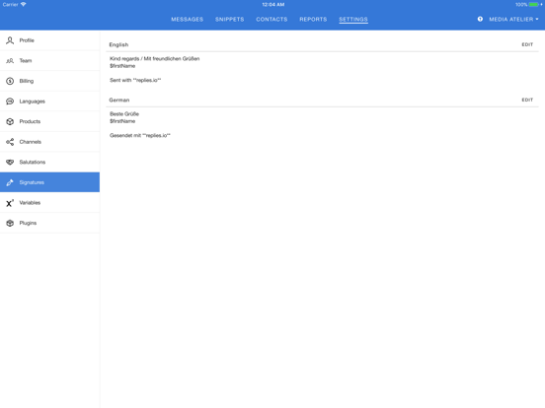The image size is (545, 408).
Task: Select the Team people icon
Action: click(10, 61)
